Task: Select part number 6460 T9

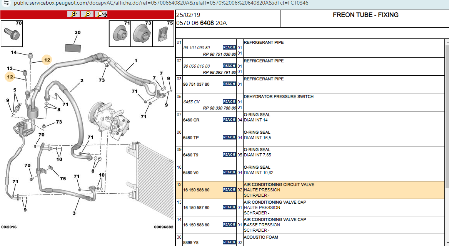Action: [x=190, y=155]
